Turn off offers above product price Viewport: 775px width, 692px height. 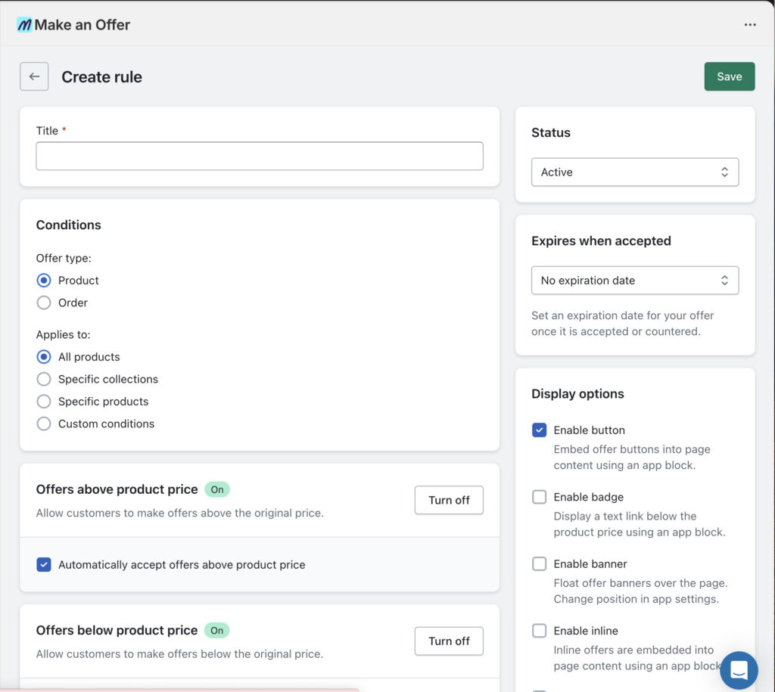448,500
